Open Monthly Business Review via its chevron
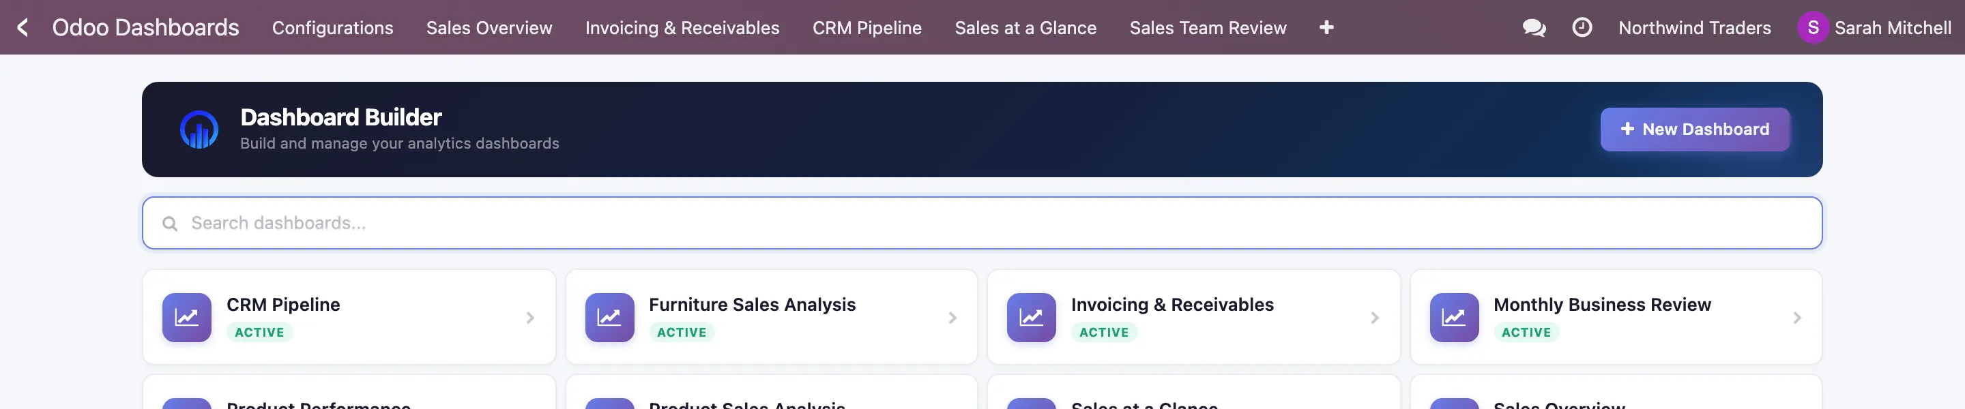Image resolution: width=1965 pixels, height=409 pixels. pos(1797,318)
